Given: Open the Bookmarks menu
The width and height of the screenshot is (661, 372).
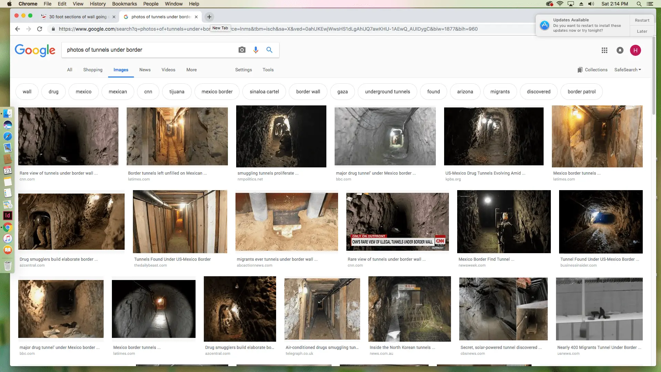Looking at the screenshot, I should click(124, 4).
